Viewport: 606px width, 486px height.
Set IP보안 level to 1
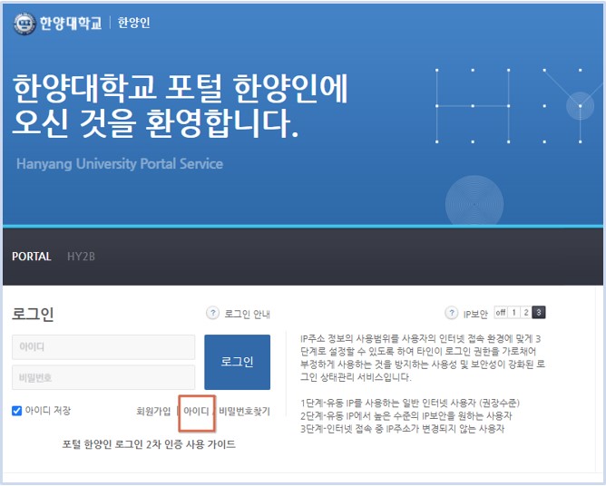[513, 312]
